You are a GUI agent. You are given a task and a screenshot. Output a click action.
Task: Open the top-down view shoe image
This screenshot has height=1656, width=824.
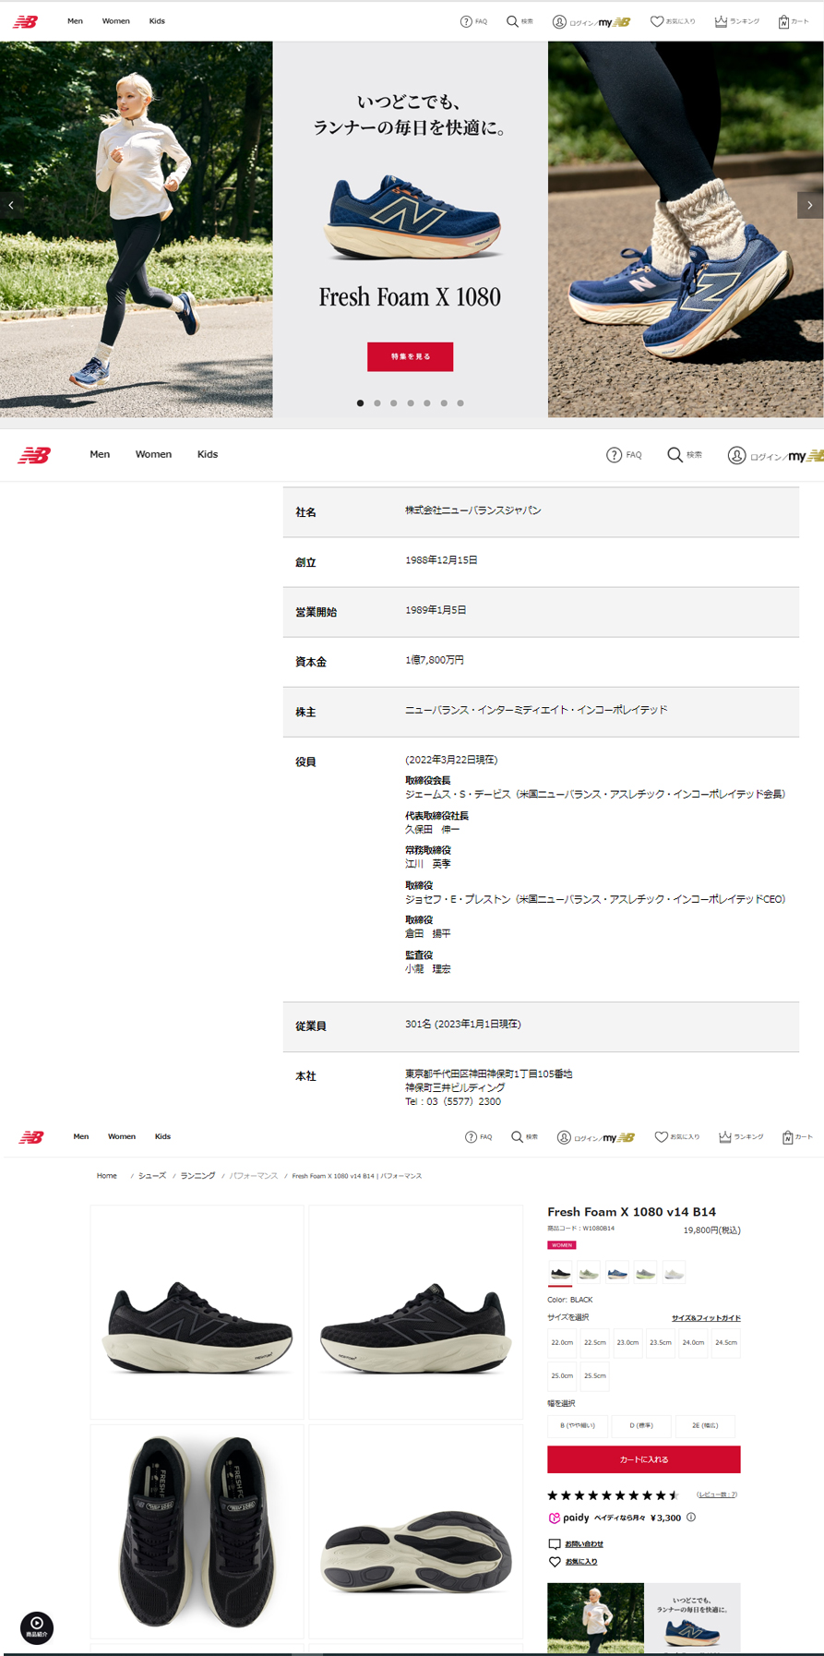[197, 1531]
